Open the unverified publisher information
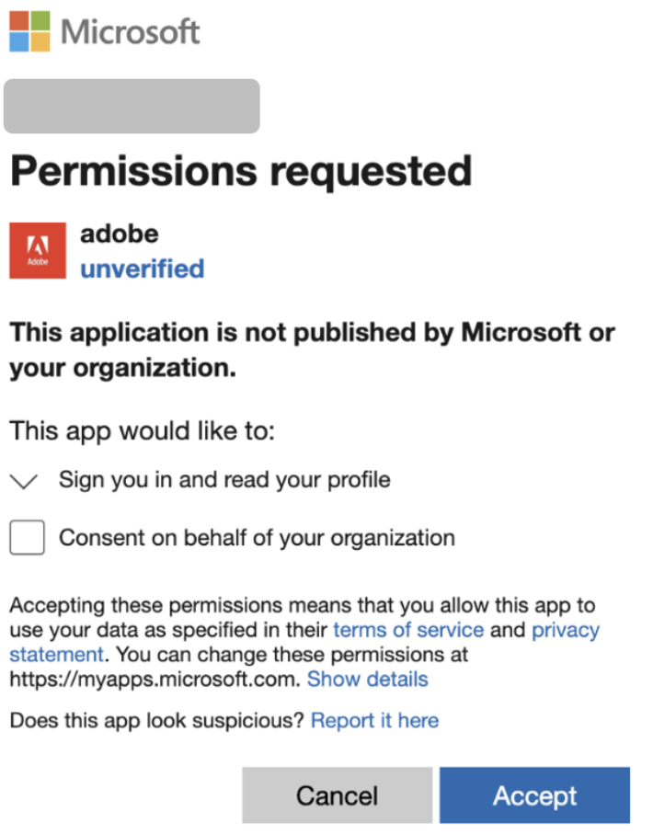This screenshot has height=835, width=653. tap(142, 269)
